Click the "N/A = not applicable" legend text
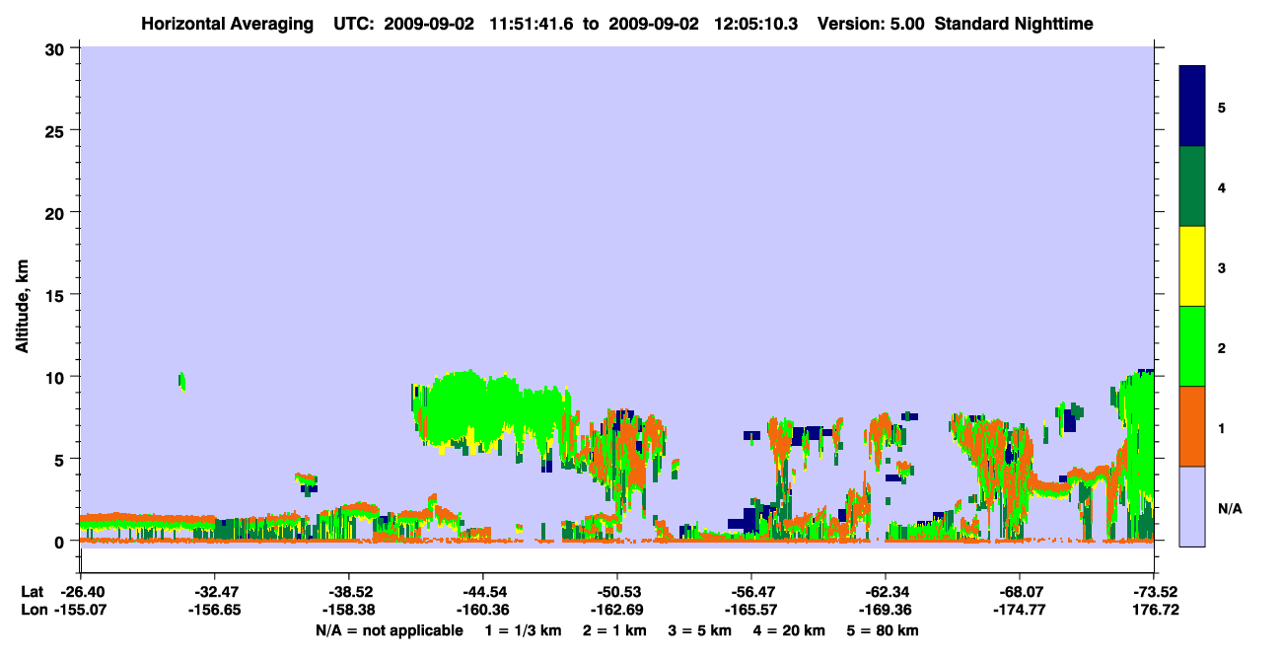Viewport: 1282px width, 658px height. pos(389,630)
